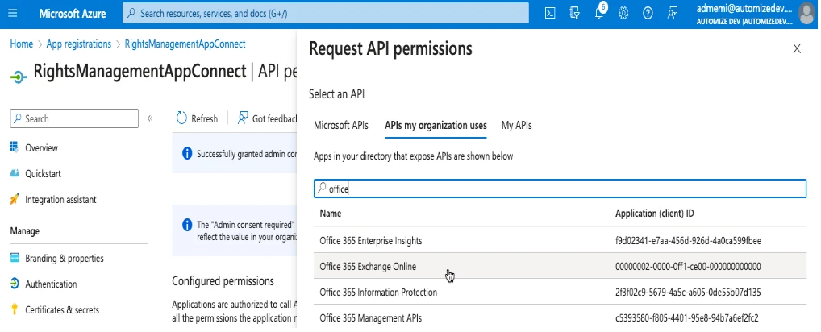Open the notifications bell
Screen dimensions: 821x332
pos(599,13)
